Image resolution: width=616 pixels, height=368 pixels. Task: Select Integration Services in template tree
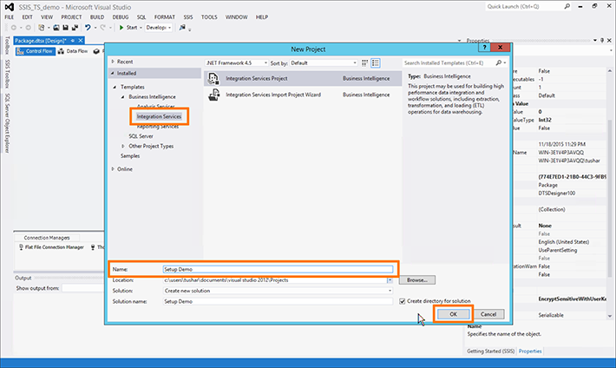(159, 116)
